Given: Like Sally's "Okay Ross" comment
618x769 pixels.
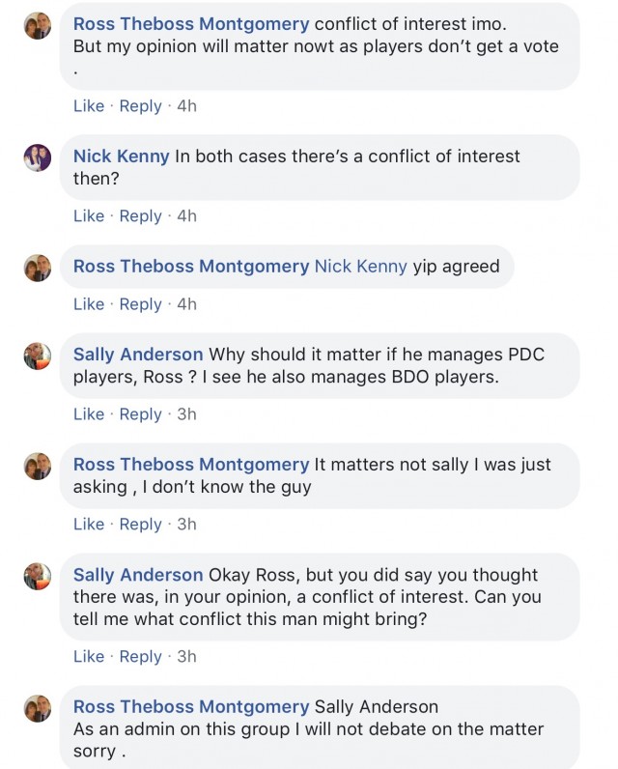Looking at the screenshot, I should [89, 657].
